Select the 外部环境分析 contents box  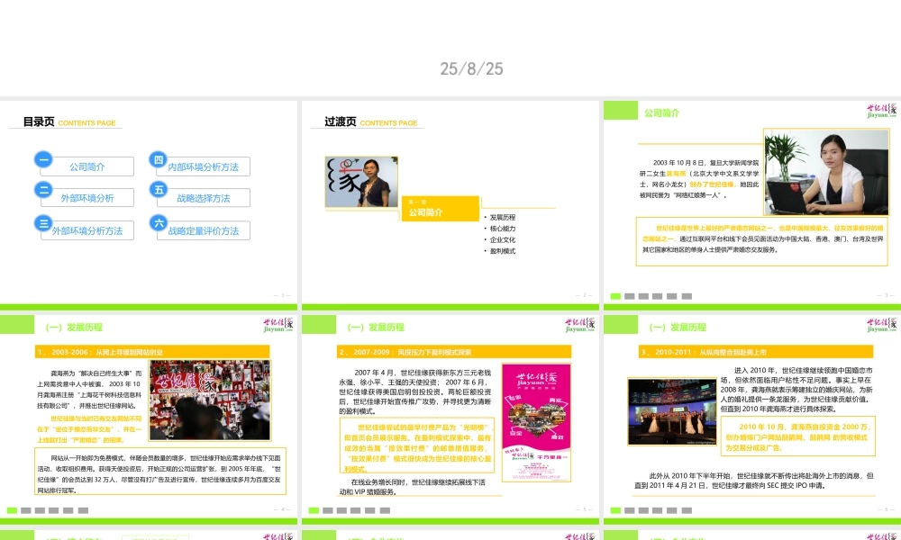pyautogui.click(x=87, y=197)
